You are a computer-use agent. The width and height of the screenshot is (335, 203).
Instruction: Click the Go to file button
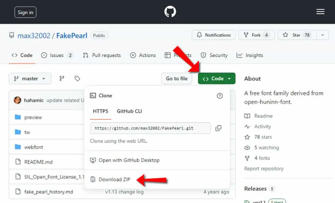coord(177,79)
